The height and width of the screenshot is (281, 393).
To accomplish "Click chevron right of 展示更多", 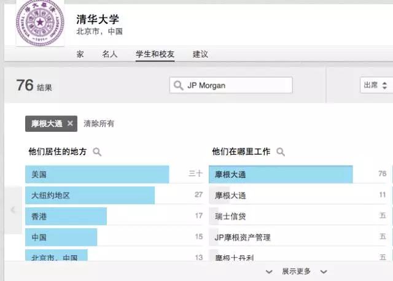I will tap(324, 271).
